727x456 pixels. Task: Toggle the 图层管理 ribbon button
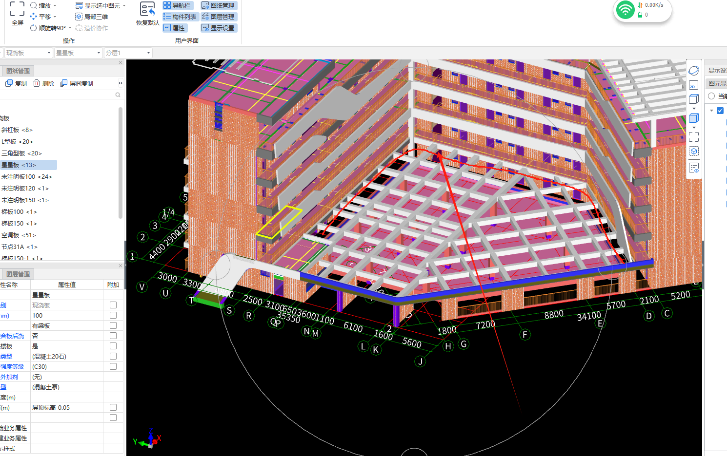point(219,17)
